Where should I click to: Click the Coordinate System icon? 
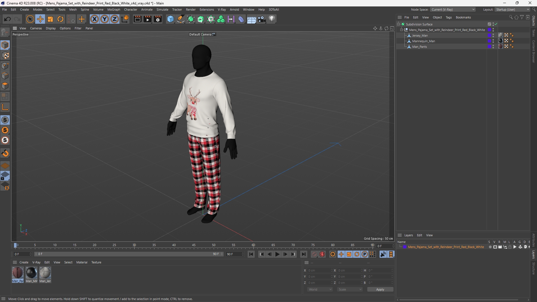point(125,19)
